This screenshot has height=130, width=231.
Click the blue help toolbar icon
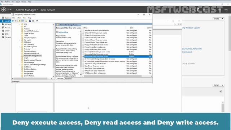[x=30, y=21]
